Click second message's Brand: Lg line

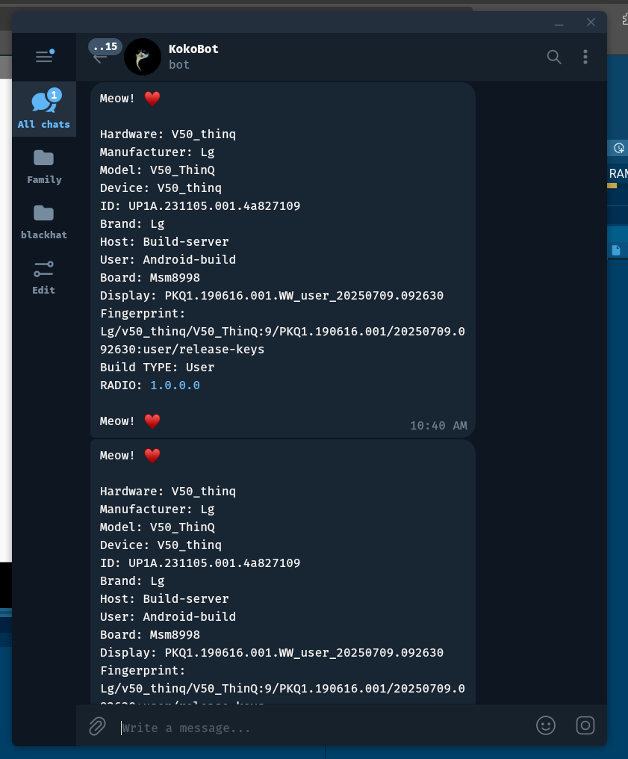(x=132, y=581)
